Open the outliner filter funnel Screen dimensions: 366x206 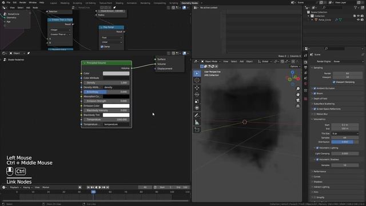click(355, 7)
